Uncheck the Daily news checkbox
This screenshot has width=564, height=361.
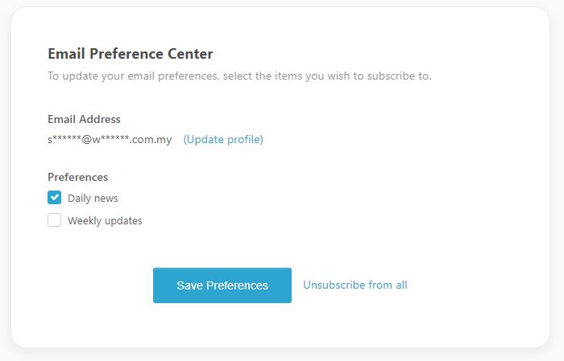(55, 198)
